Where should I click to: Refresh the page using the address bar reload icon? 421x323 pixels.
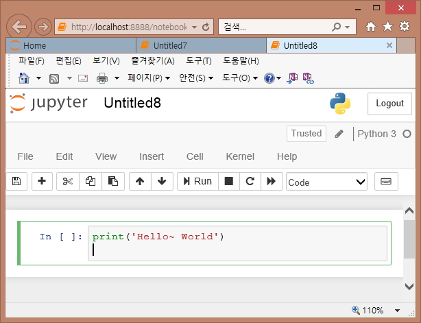(206, 27)
